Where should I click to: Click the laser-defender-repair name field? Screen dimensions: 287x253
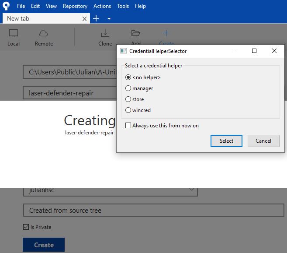(x=70, y=93)
